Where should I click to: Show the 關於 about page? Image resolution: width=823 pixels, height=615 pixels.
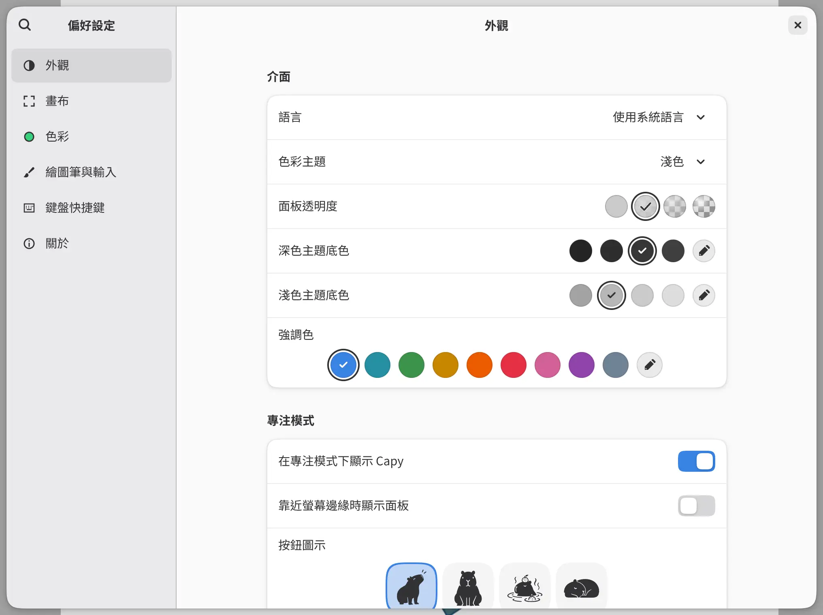click(x=92, y=244)
